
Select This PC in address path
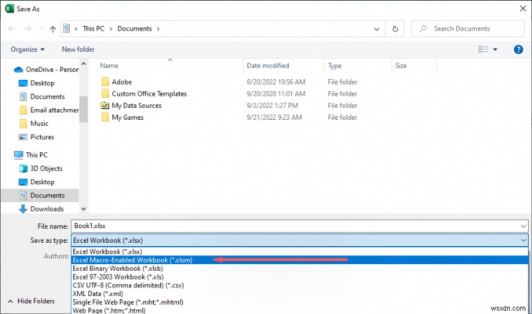pyautogui.click(x=93, y=29)
